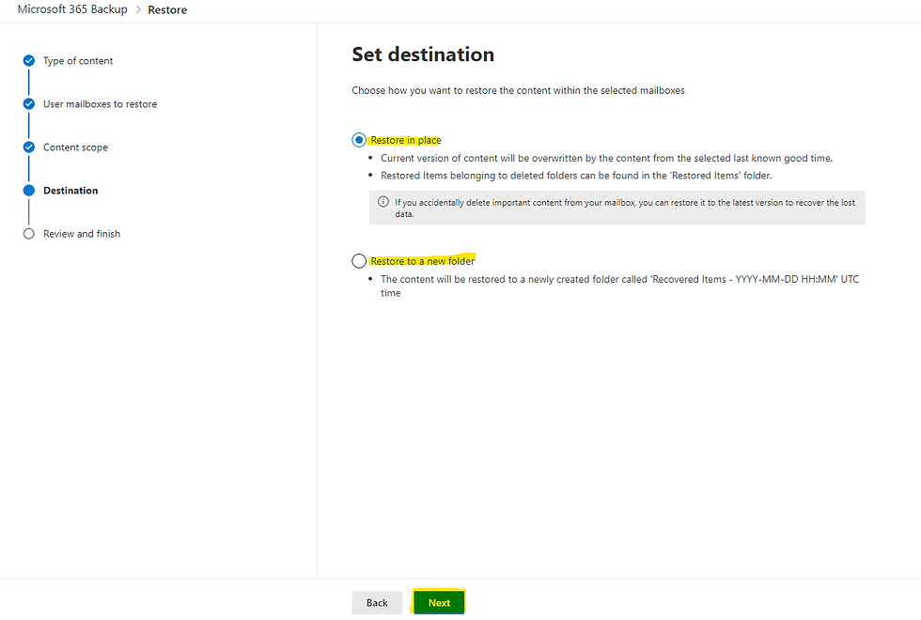The image size is (921, 620).
Task: Click the breadcrumb chevron separator before Restore
Action: [137, 10]
